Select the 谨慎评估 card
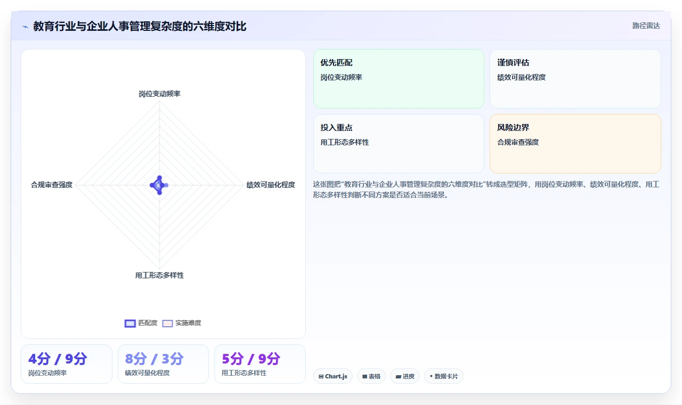Screen dimensions: 682x405 (x=575, y=79)
